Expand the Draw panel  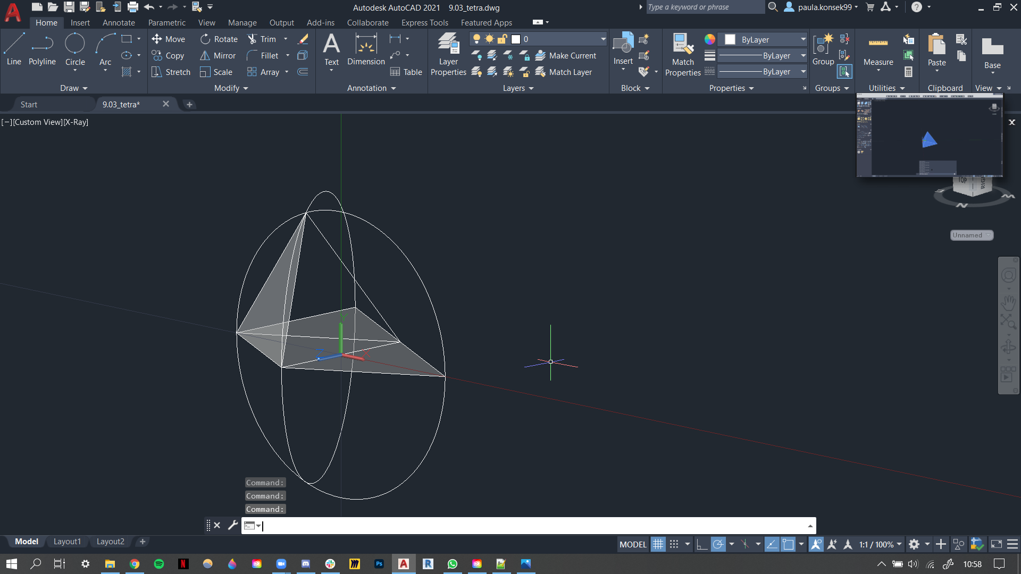coord(73,88)
